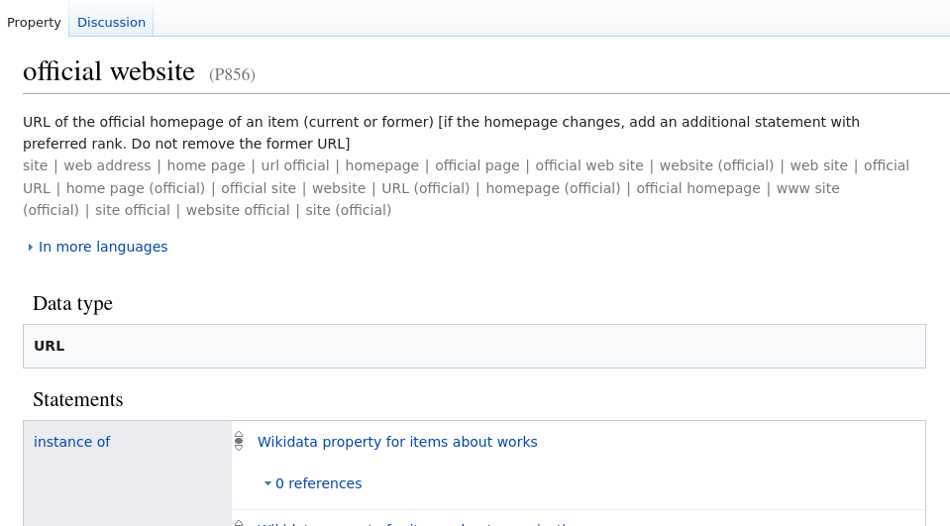Expand the "0 references" list
Viewport: 950px width, 526px height.
[317, 483]
